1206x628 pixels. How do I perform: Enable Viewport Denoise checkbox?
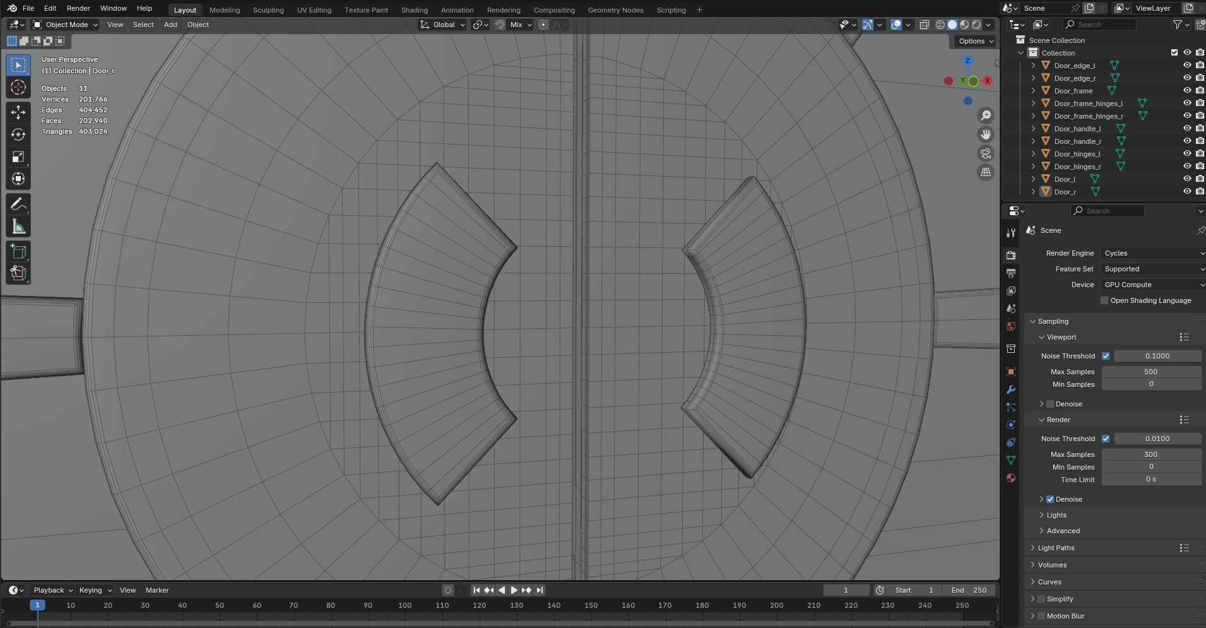pos(1050,404)
